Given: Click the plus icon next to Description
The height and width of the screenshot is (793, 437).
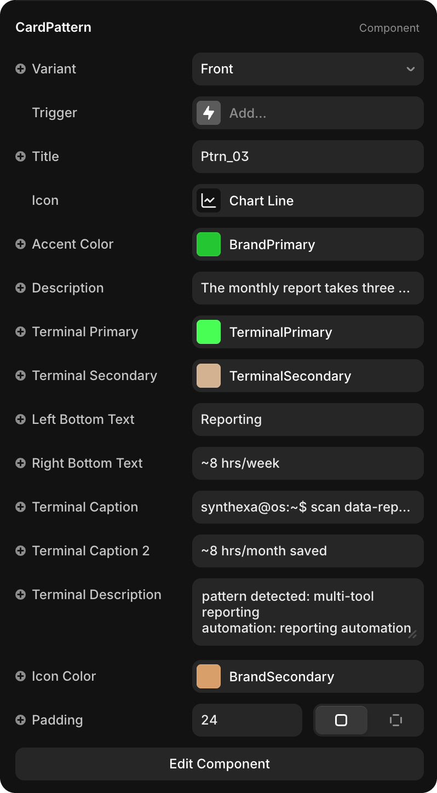Looking at the screenshot, I should 20,288.
